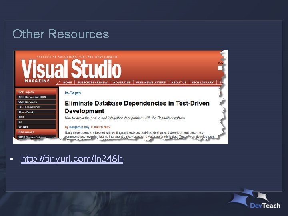Open SUBSCRIBE/RENEW nav item

92,82
